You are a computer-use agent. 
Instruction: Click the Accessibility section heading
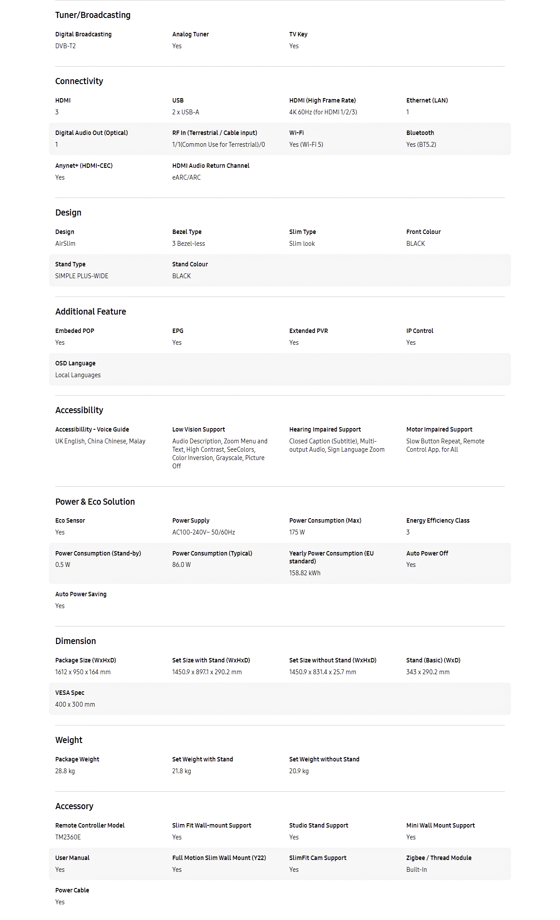[x=79, y=410]
